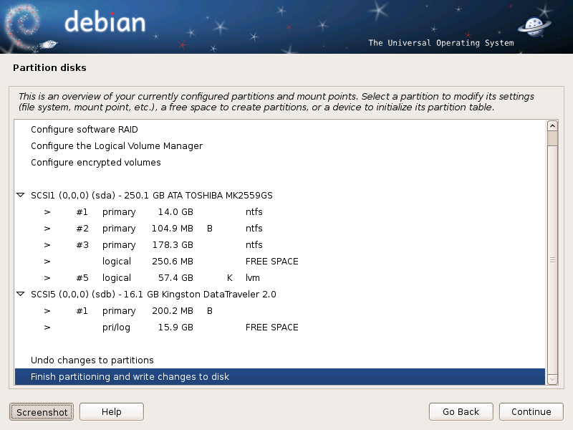573x430 pixels.
Task: Select sda partition #3 178.3 GB ntfs
Action: coord(280,244)
